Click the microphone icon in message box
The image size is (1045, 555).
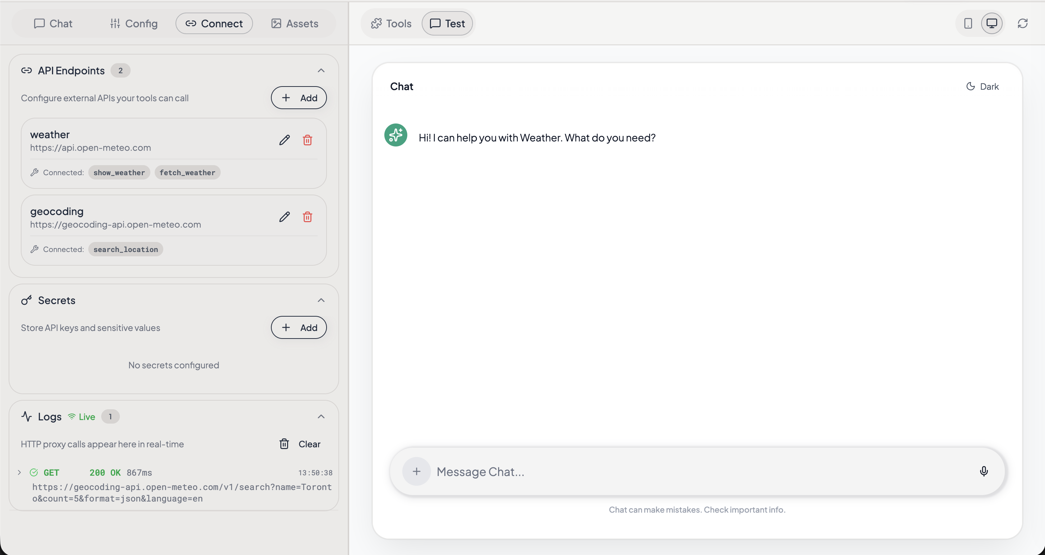tap(984, 471)
